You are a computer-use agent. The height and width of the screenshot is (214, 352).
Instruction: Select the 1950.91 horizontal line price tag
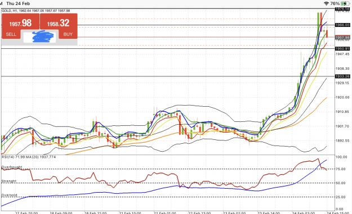click(342, 48)
